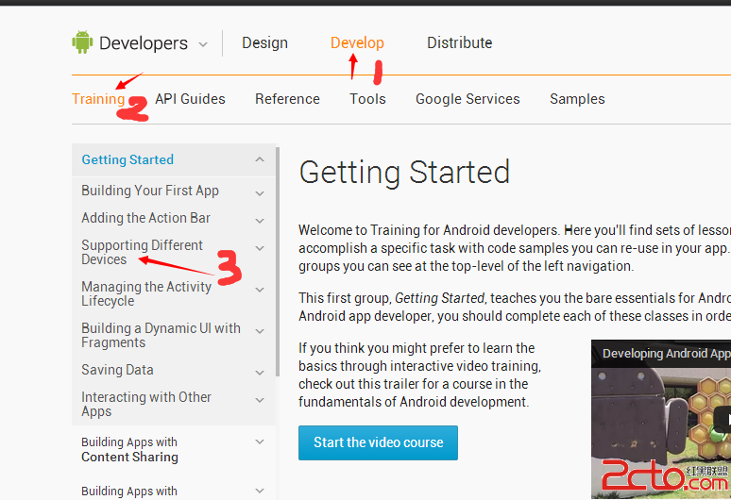This screenshot has height=500, width=731.
Task: Expand Building Your First App chevron
Action: (260, 193)
